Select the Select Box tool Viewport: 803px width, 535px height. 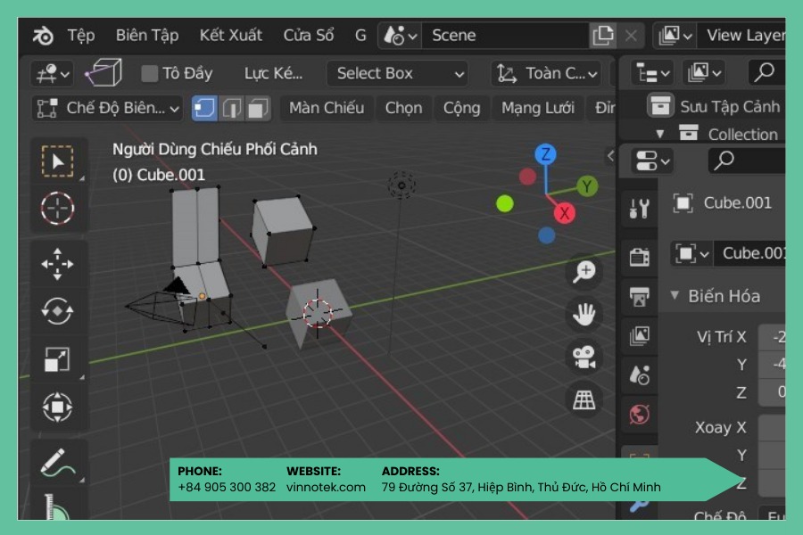(57, 161)
